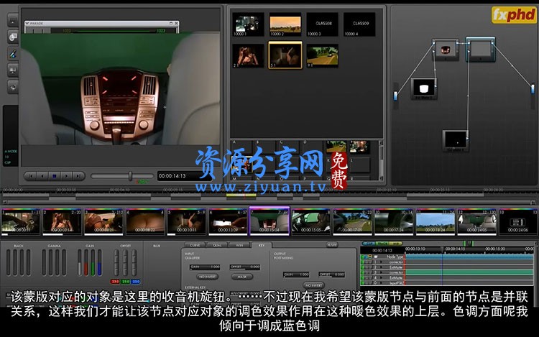Click the input qualifier GAIN 1.000 field

(x=205, y=267)
